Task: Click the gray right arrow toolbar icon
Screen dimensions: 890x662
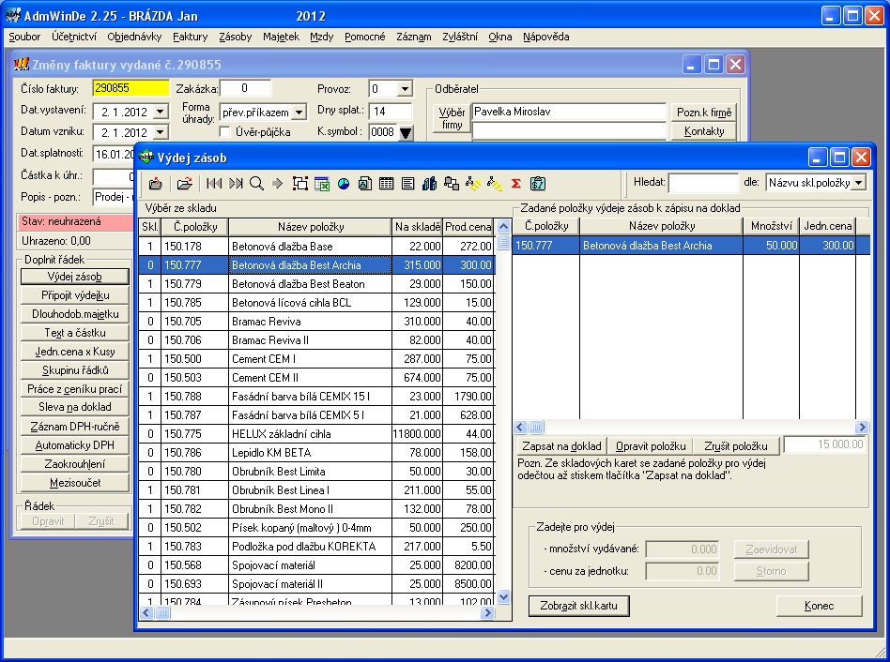Action: 278,184
